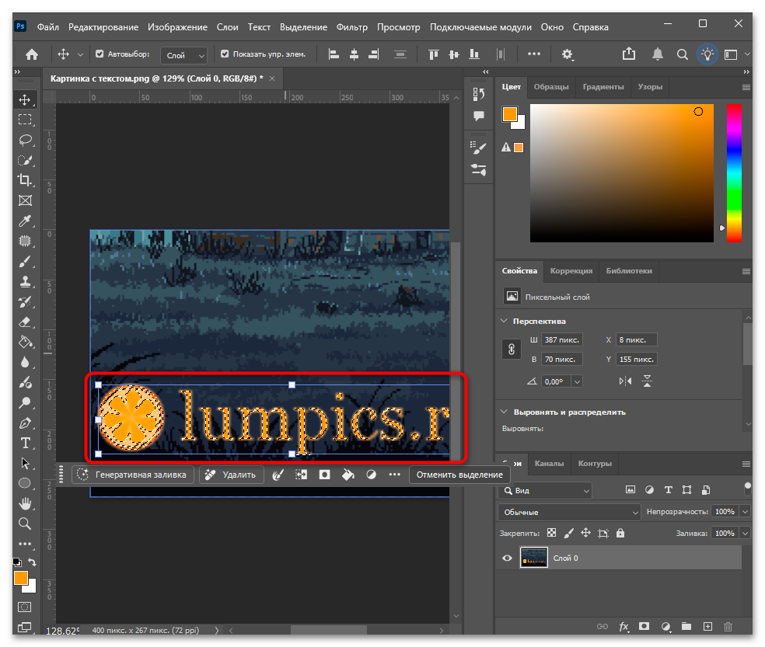Collapse the Перспектива section
Screen dimensions: 765x647
tap(504, 321)
